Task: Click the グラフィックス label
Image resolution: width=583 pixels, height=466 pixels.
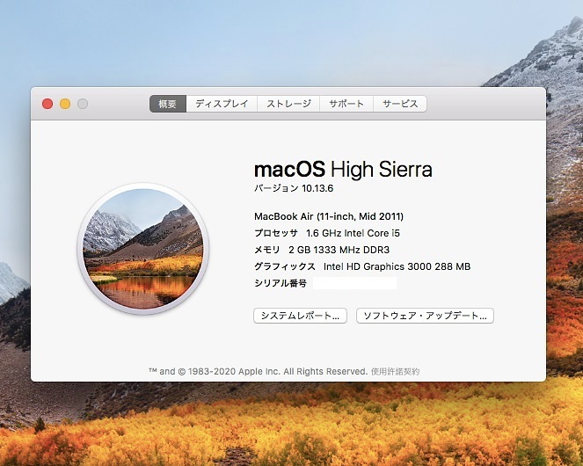Action: (x=285, y=266)
